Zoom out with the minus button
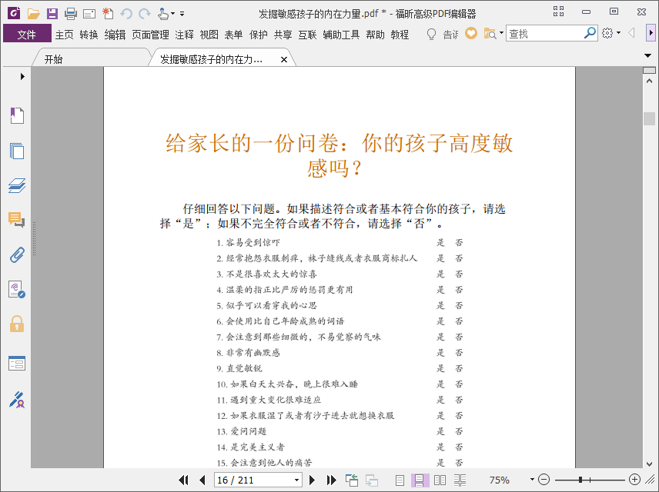This screenshot has width=659, height=492. 544,480
